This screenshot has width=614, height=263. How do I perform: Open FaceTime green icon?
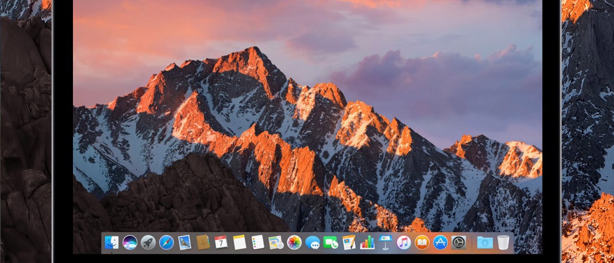point(331,242)
